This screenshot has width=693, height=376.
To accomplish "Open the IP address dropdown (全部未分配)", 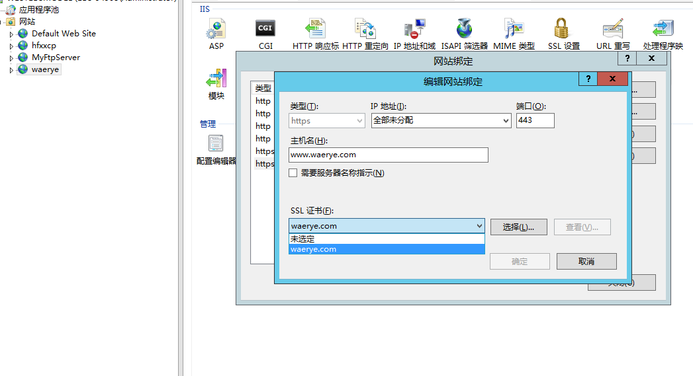I will coord(441,120).
